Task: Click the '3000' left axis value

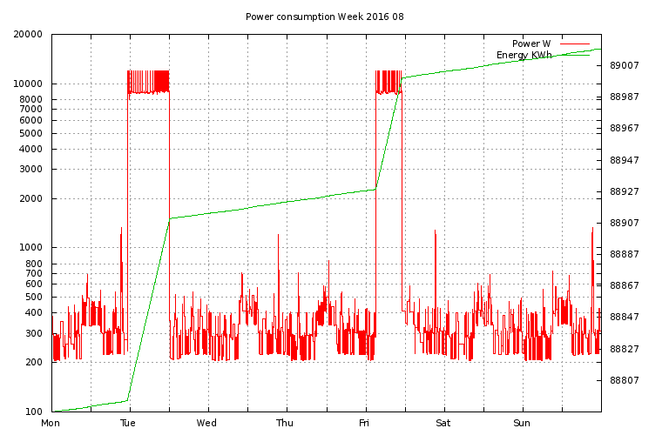Action: click(30, 169)
